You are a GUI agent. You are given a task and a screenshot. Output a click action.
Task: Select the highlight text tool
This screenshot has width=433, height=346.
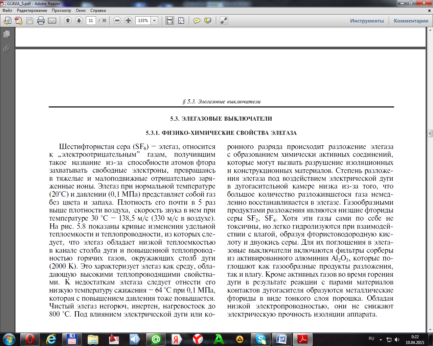click(208, 21)
